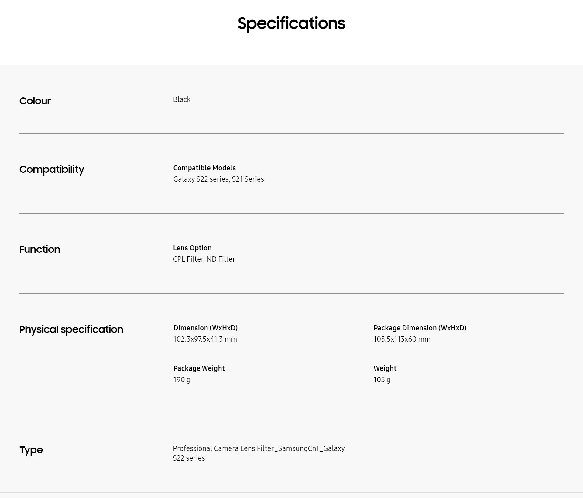Click the Dimension (WxHxD) label
The width and height of the screenshot is (583, 498).
(205, 328)
